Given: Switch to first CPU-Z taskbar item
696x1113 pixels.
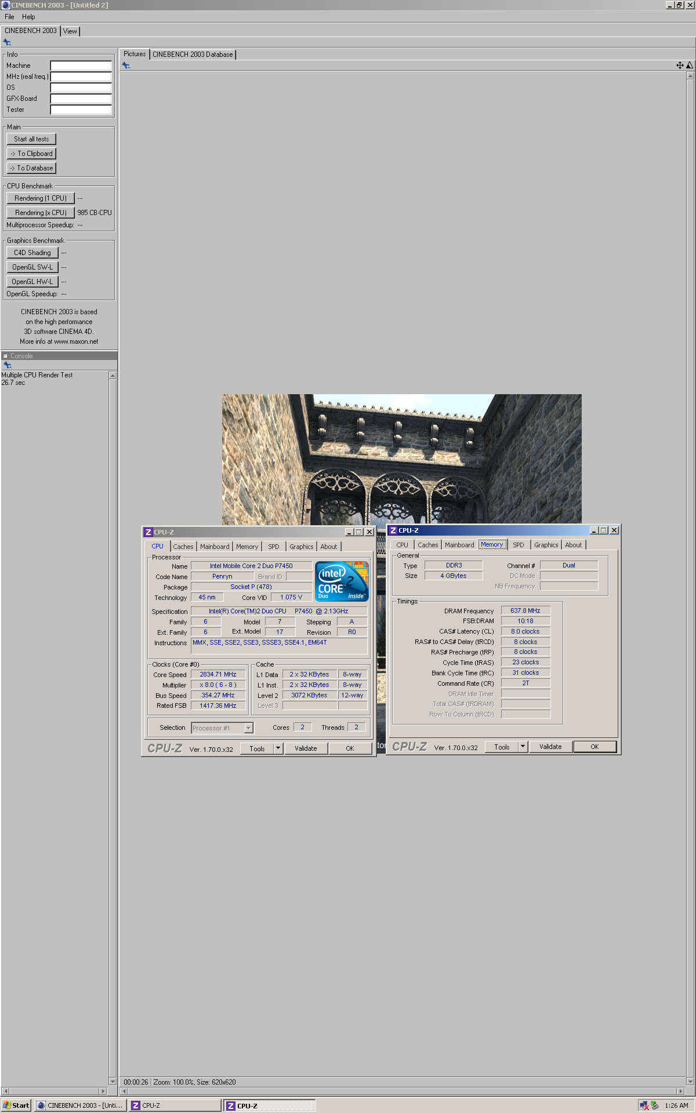Looking at the screenshot, I should point(176,1105).
